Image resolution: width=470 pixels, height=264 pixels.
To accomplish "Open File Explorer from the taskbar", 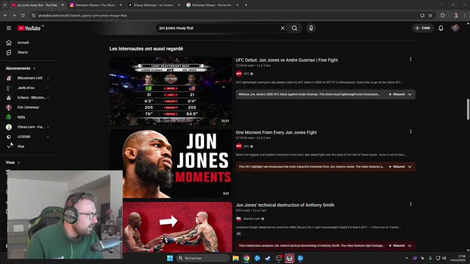I will (236, 258).
